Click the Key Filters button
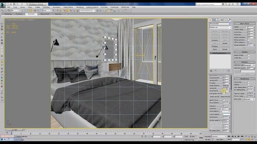The image size is (257, 144). pos(220,140)
